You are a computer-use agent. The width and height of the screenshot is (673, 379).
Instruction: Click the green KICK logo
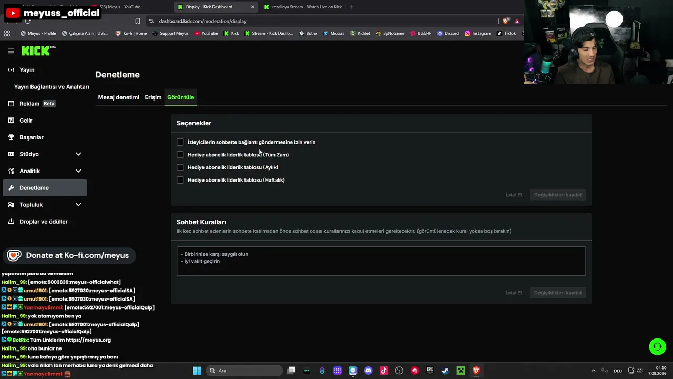point(38,51)
